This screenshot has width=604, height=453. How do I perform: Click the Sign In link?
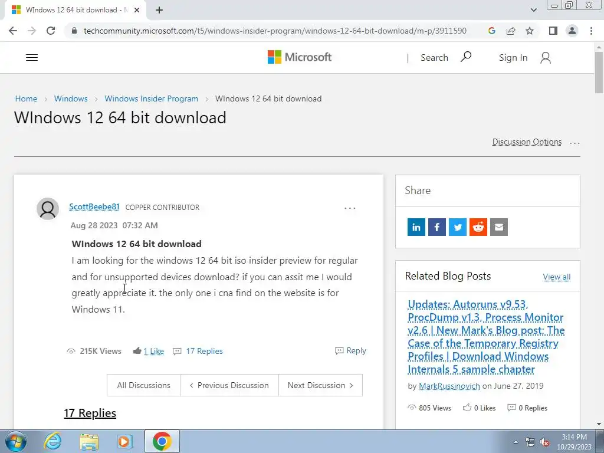[513, 58]
